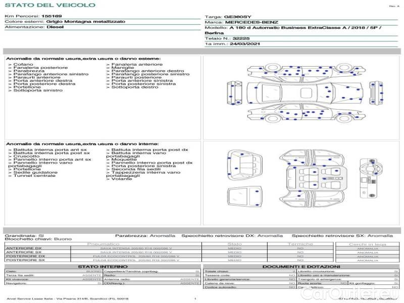
Task: Select the 'Termiche' column header
Action: tap(300, 244)
